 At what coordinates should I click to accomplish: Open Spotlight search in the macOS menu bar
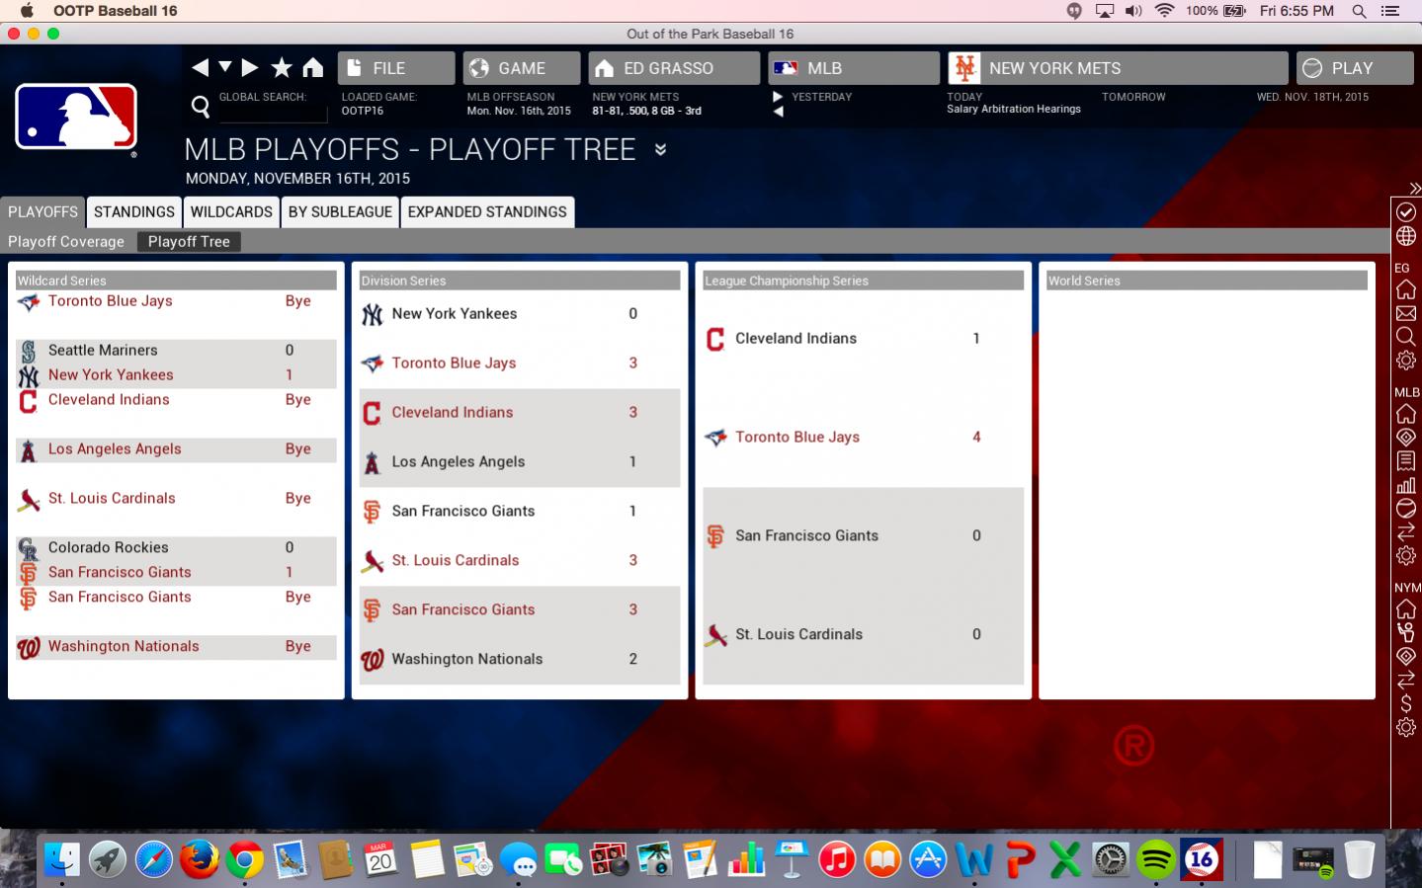click(1360, 11)
